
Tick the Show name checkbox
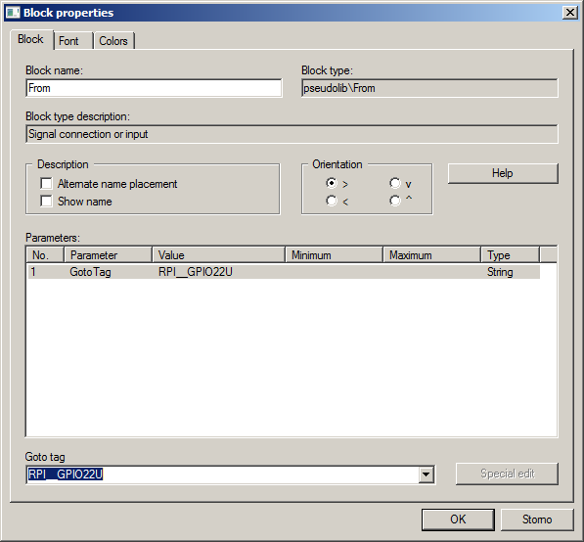pyautogui.click(x=46, y=202)
